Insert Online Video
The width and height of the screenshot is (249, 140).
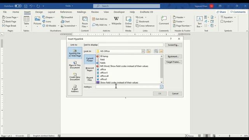pyautogui.click(x=128, y=22)
